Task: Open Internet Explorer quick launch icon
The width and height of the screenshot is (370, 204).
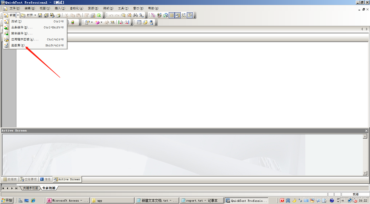Action: point(33,200)
